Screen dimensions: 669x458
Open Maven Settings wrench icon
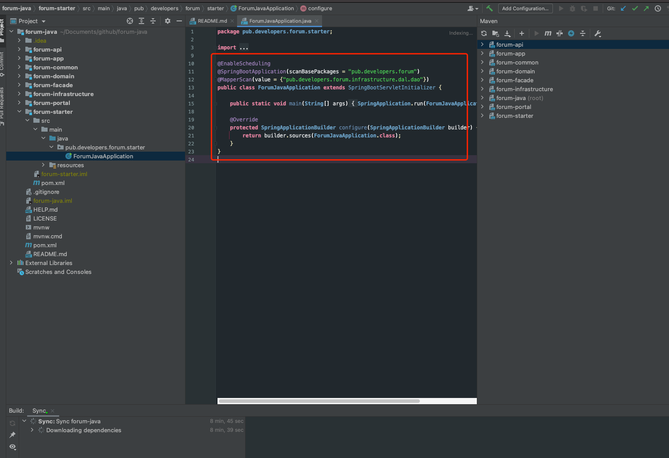598,33
